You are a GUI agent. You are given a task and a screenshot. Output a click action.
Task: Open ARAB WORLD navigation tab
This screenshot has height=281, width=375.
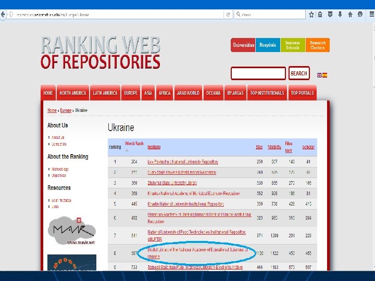[188, 93]
